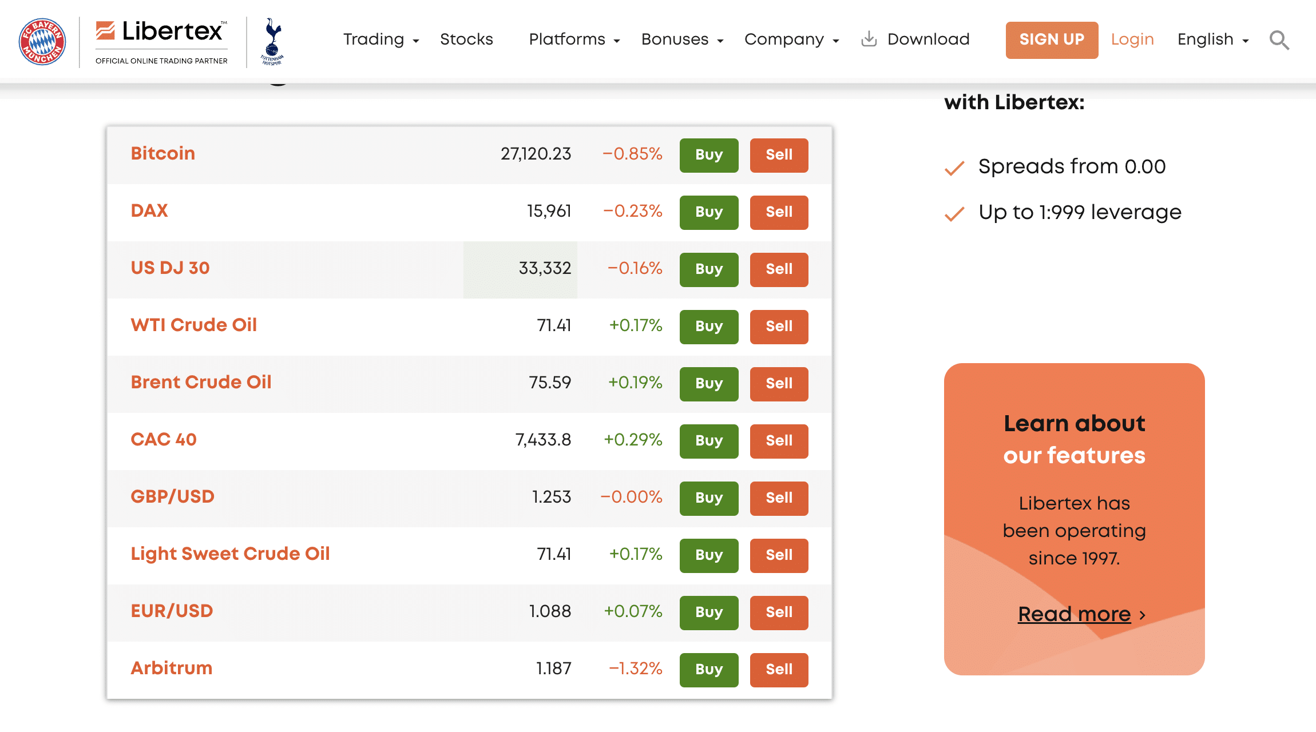
Task: Click the Brent Crude Oil price 75.59
Action: coord(550,383)
